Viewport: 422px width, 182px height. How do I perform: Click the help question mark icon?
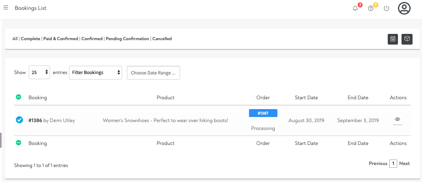(x=370, y=8)
